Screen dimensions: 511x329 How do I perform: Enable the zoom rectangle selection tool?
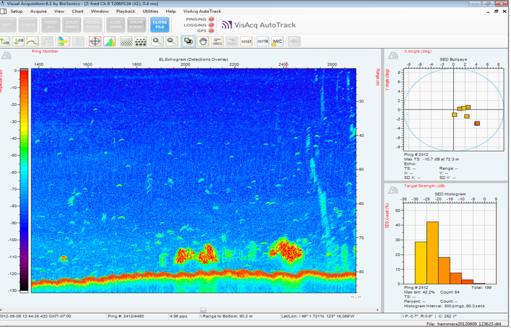coord(189,42)
